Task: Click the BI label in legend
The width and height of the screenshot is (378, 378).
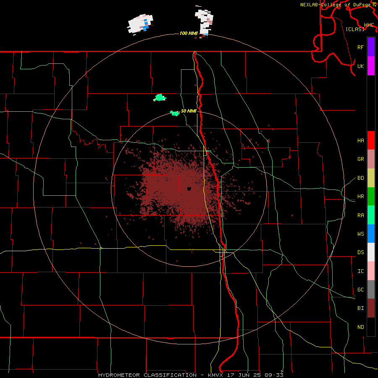Action: [360, 308]
